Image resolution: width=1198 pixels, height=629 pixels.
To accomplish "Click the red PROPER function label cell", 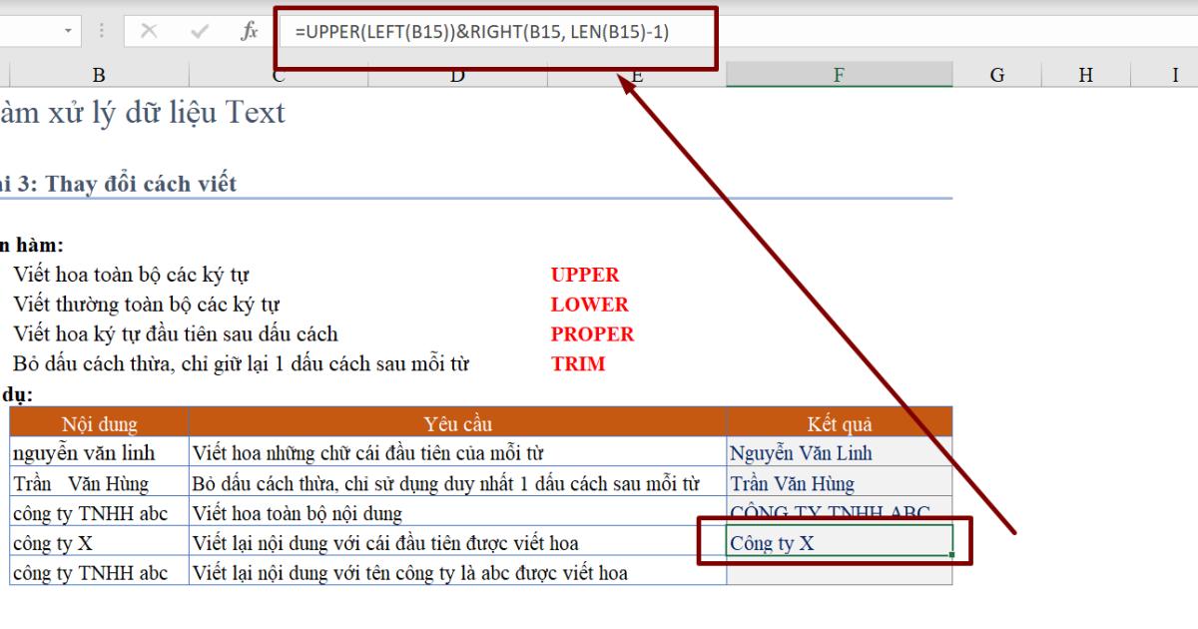I will pyautogui.click(x=591, y=334).
